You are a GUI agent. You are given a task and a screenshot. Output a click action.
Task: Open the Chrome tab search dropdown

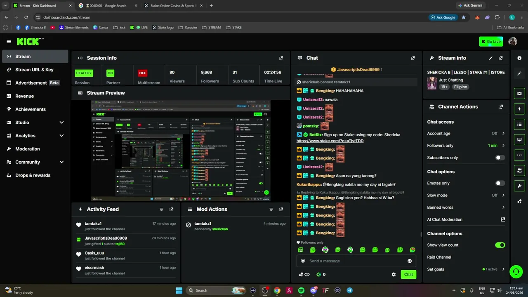(5, 6)
